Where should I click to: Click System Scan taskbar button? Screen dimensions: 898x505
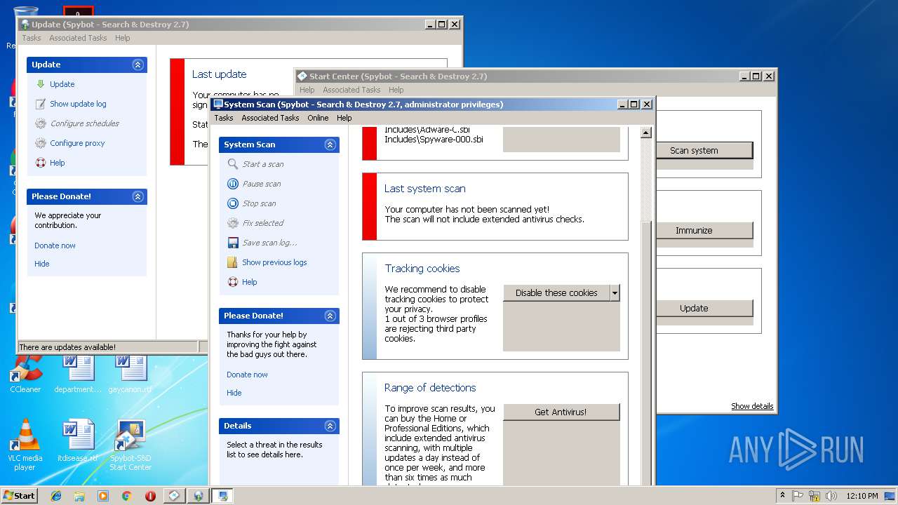tap(222, 496)
